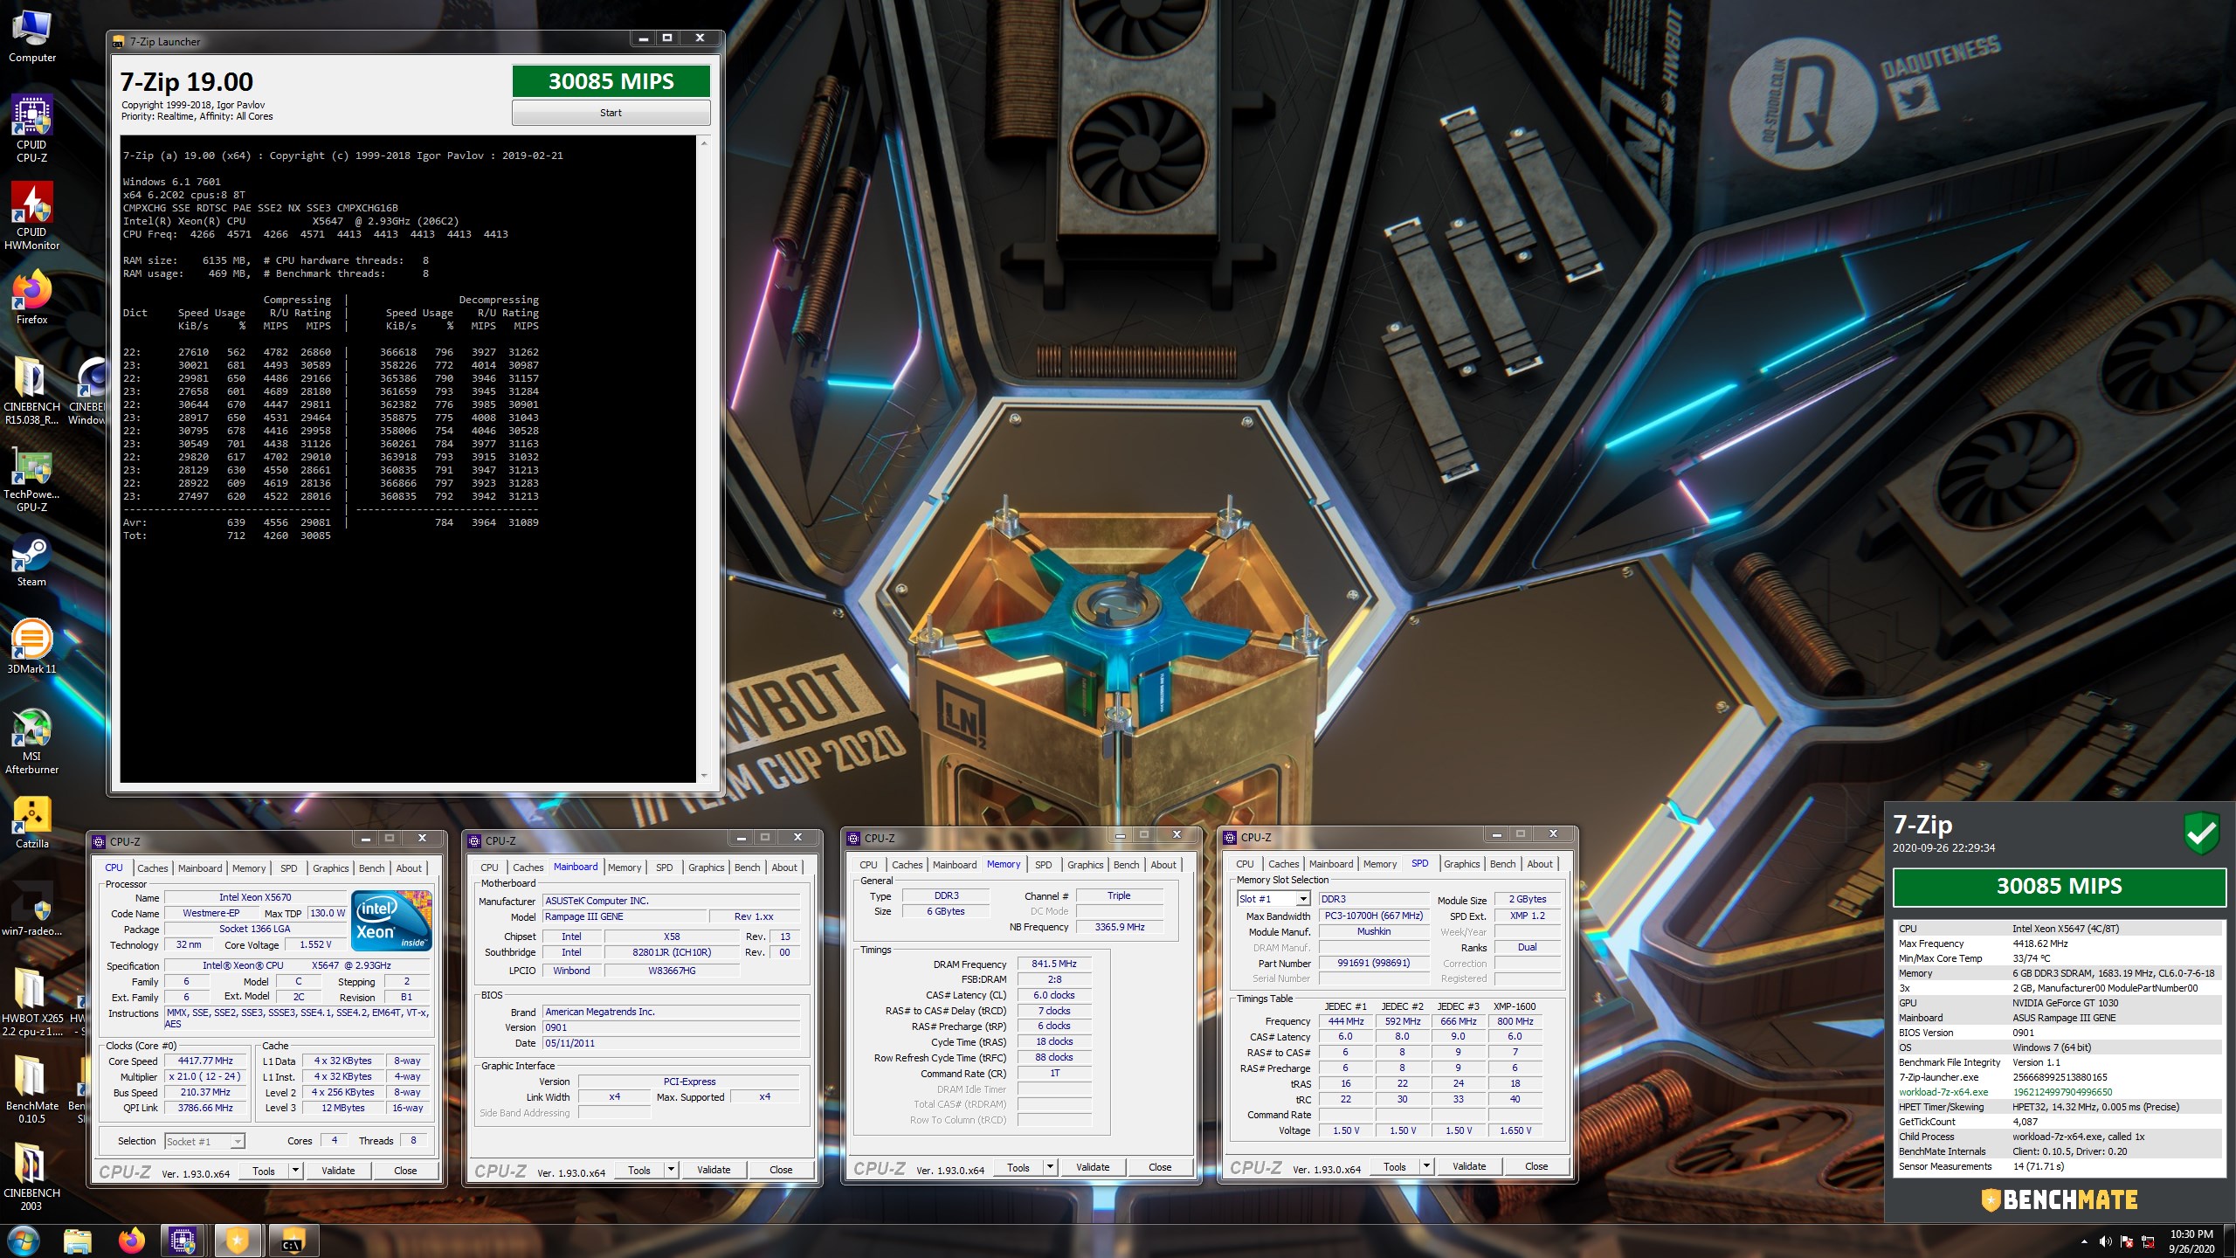Open Bench tab in first CPU-Z window
2236x1258 pixels.
(371, 867)
